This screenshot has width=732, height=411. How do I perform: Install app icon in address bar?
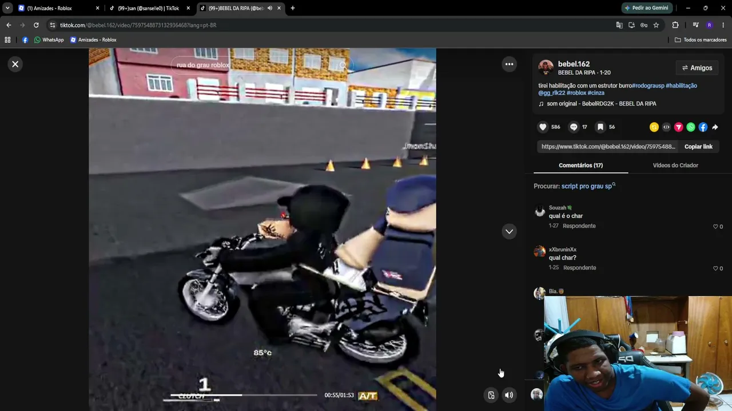[x=631, y=25]
